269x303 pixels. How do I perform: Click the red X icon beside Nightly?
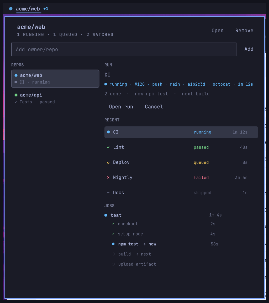pos(108,177)
